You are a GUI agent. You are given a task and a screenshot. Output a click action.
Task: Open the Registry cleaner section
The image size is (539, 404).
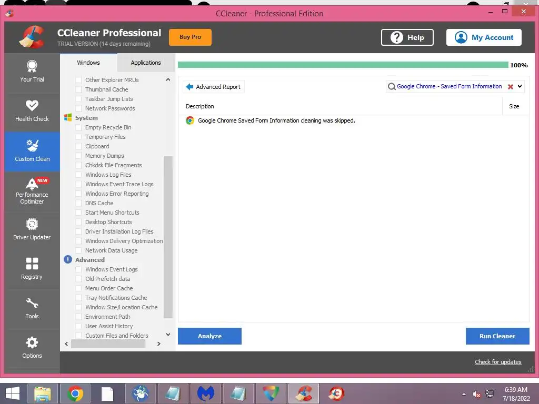pos(32,270)
